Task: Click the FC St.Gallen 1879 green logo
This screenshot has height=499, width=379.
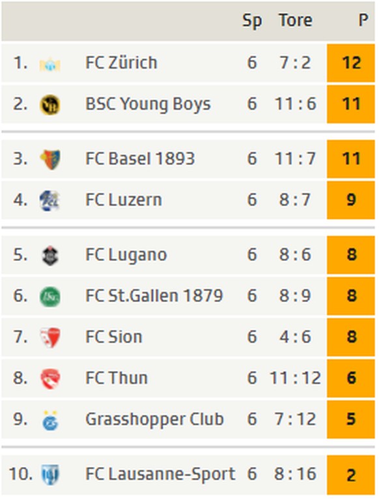Action: (50, 297)
